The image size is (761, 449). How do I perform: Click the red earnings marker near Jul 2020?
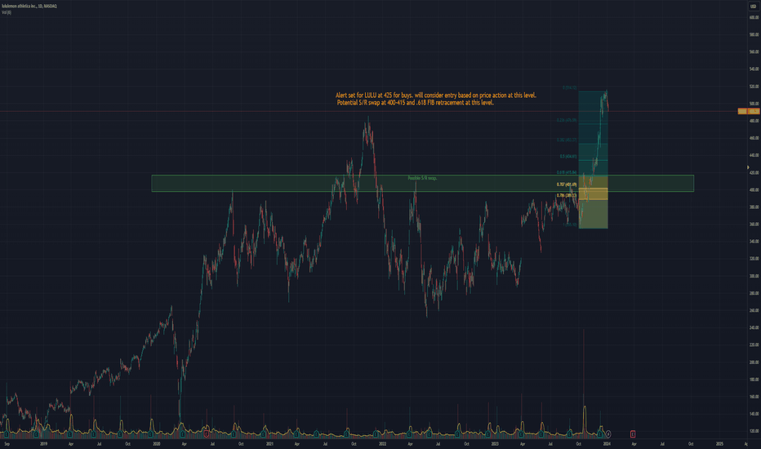[207, 433]
